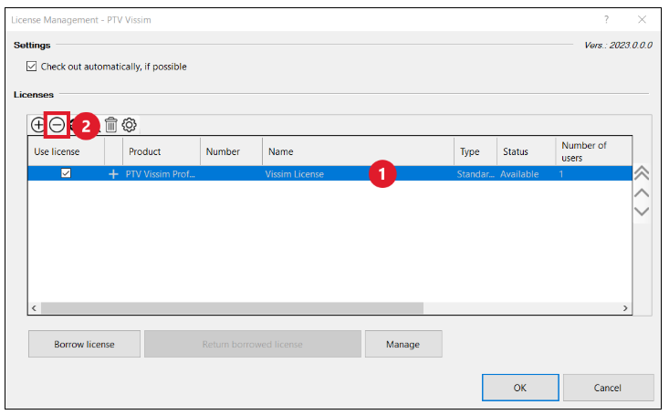Sort by the Number of users column header
Viewport: 669px width, 415px height.
coord(594,151)
